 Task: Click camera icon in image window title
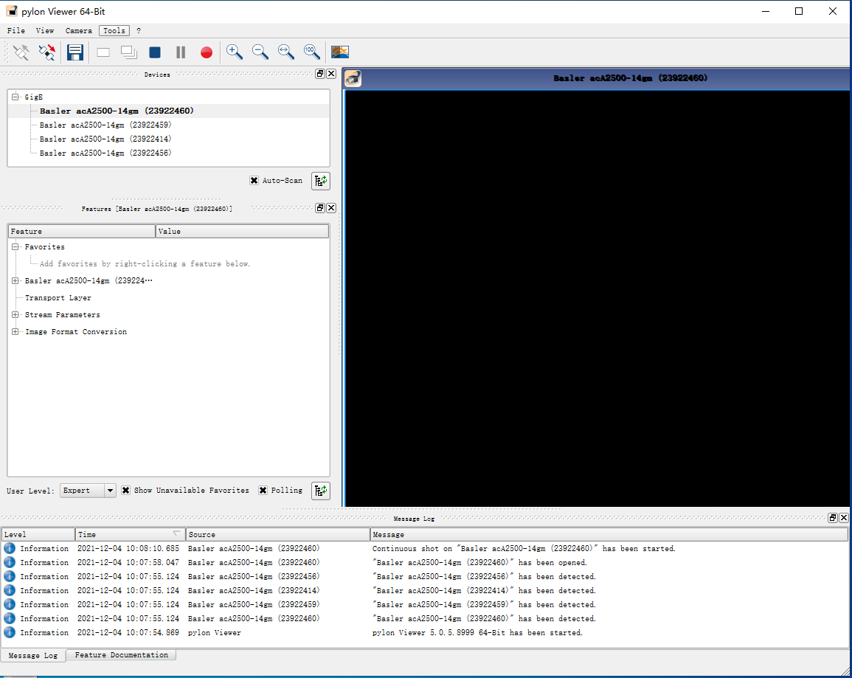tap(353, 78)
